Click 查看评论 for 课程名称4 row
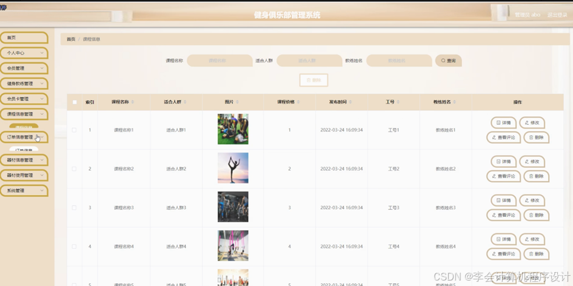 pyautogui.click(x=503, y=254)
